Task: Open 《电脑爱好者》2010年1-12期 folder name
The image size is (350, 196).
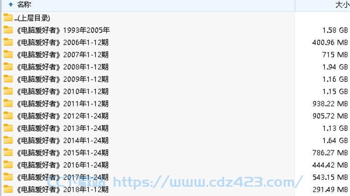Action: pos(63,91)
